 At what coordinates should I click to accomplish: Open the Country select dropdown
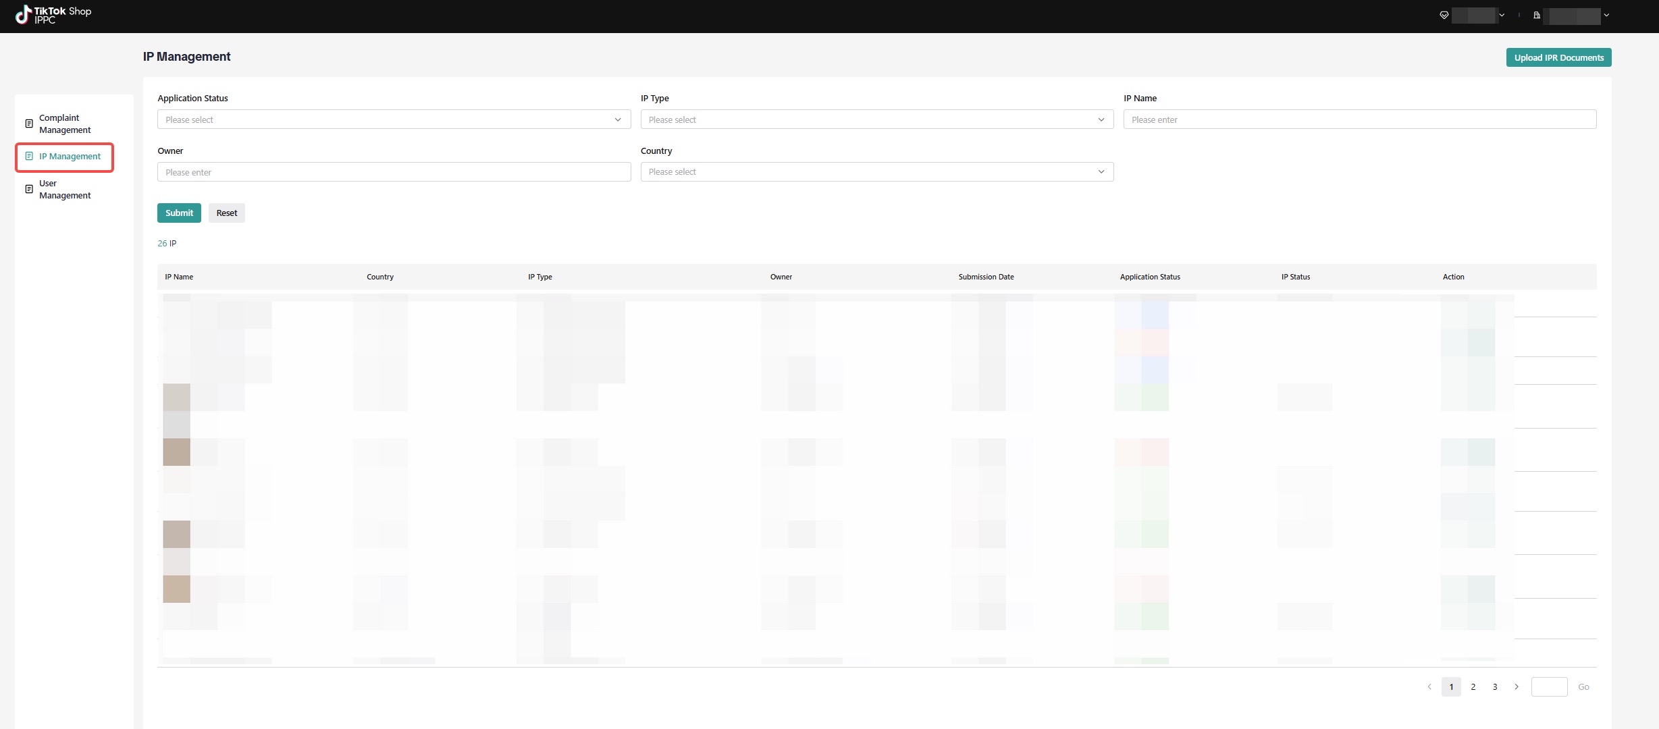pyautogui.click(x=876, y=172)
